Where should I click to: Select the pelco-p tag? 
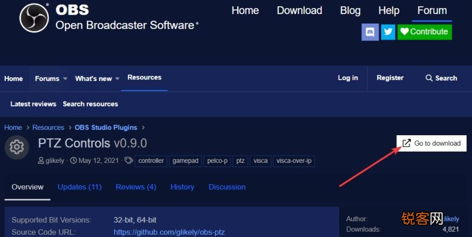217,161
